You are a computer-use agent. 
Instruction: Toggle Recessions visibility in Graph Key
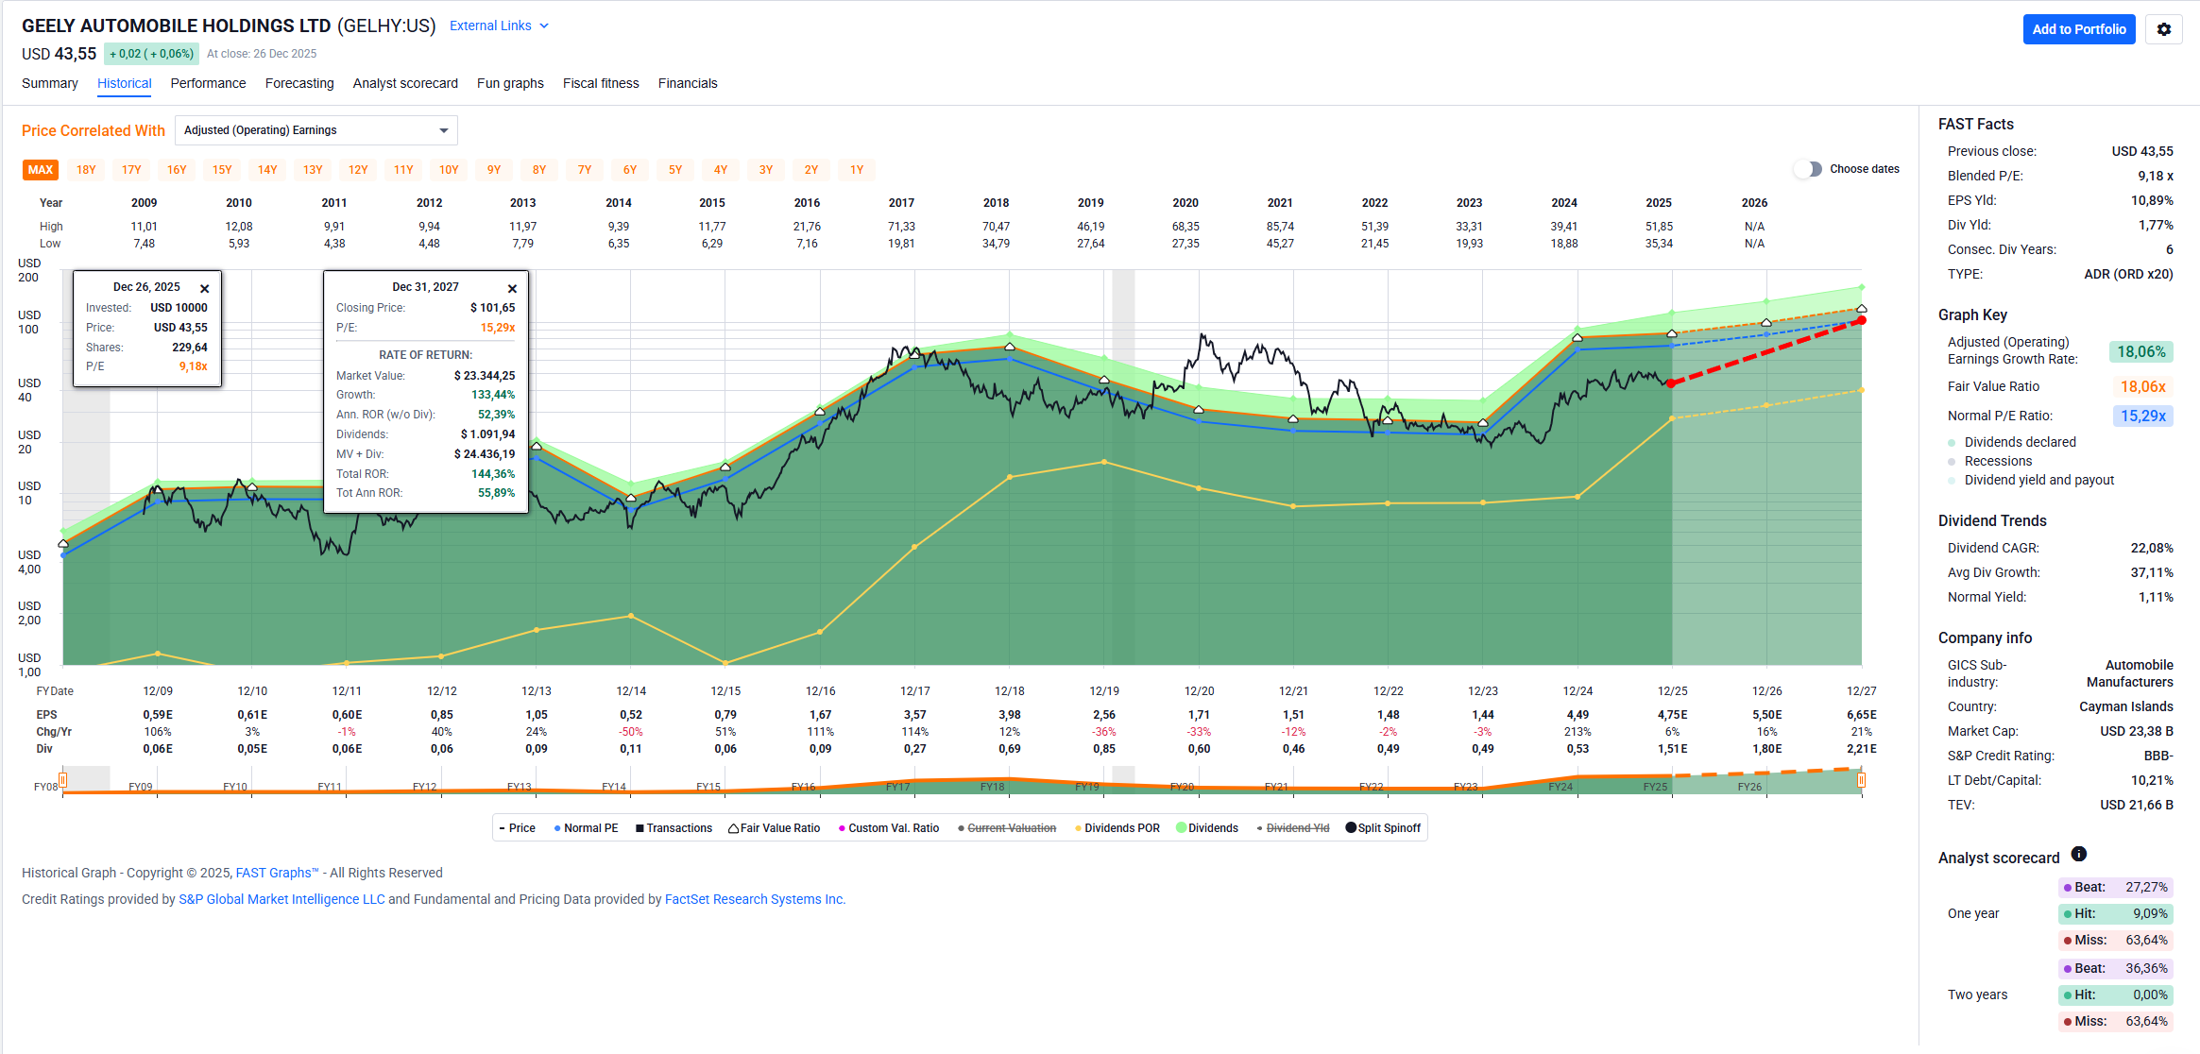pos(1997,461)
